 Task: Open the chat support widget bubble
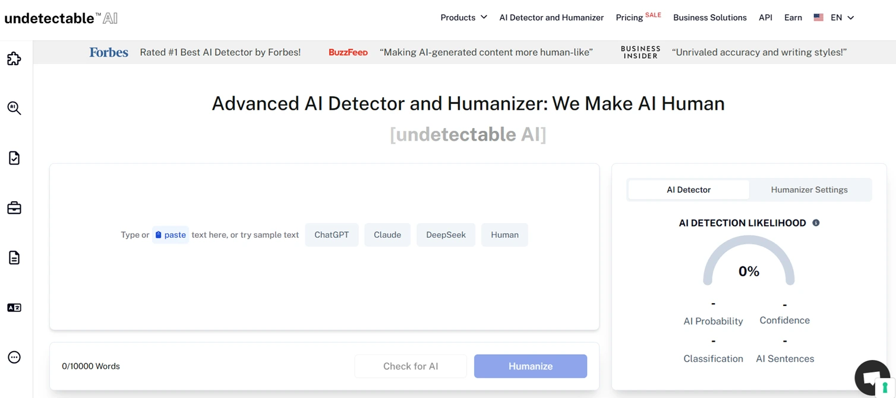click(x=872, y=377)
